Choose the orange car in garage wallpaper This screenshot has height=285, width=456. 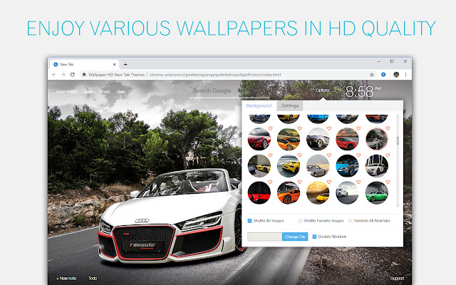pos(288,193)
